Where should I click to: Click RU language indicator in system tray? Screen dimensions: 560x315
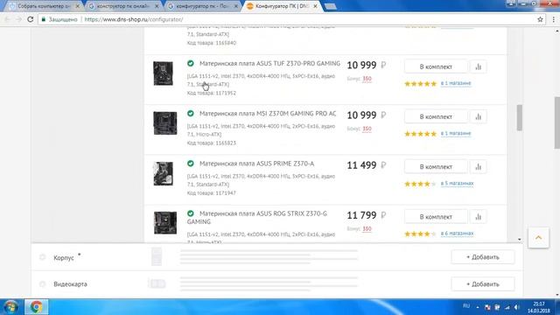(x=466, y=306)
